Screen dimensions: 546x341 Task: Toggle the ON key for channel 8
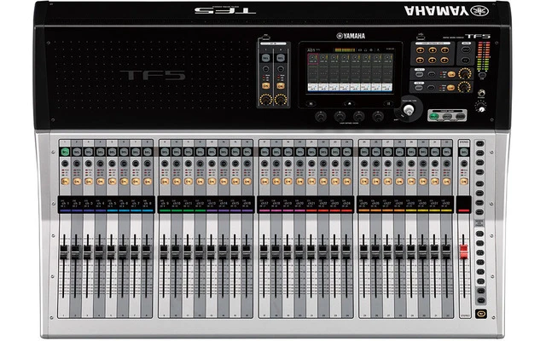[x=148, y=182]
